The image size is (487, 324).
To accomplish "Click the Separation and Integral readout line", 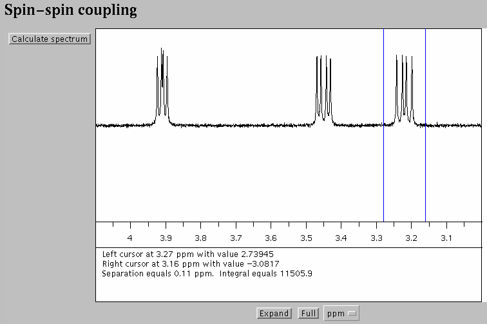I will [x=207, y=274].
